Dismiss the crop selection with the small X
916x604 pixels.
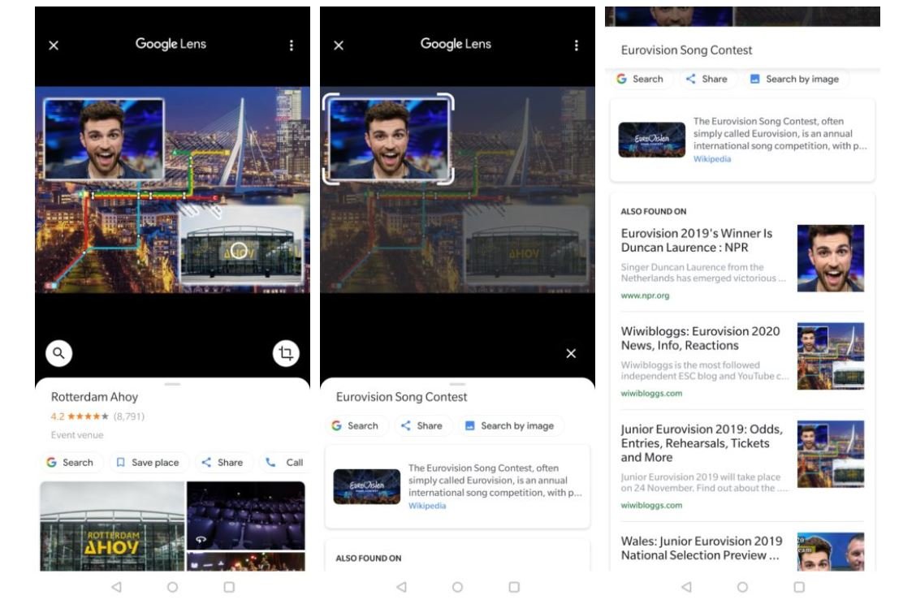click(571, 353)
